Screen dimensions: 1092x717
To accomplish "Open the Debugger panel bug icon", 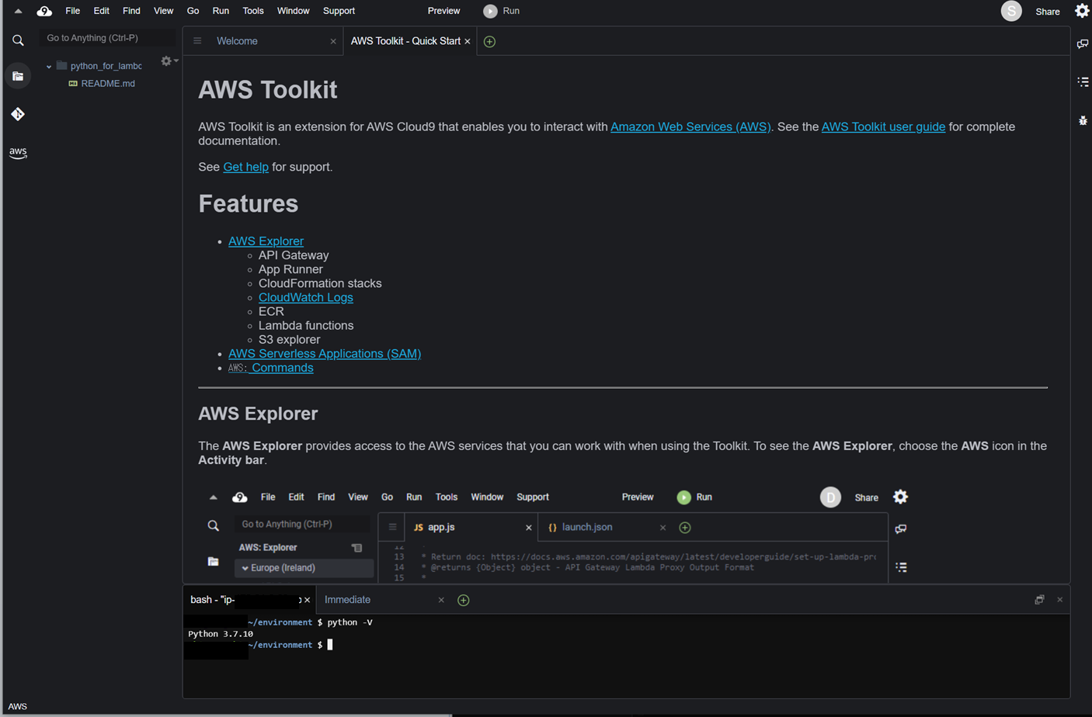I will [1083, 120].
